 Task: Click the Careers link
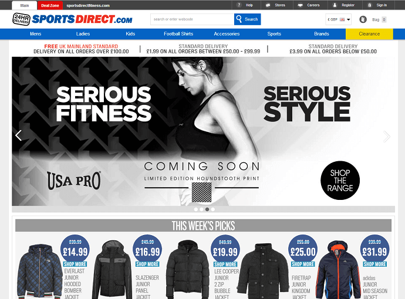[313, 5]
